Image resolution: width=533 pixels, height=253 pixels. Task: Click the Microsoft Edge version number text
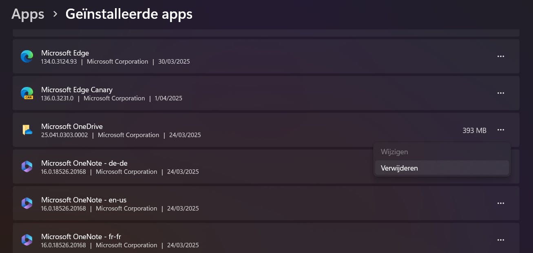[58, 61]
